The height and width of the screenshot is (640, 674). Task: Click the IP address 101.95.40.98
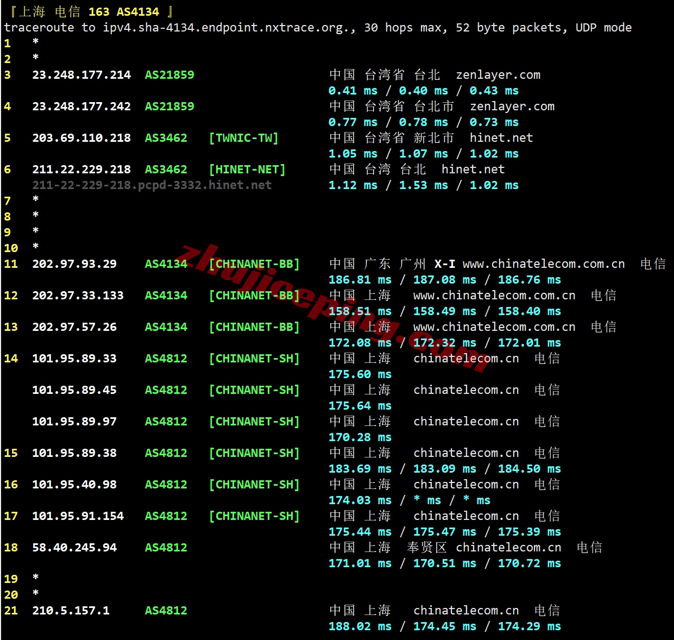[x=74, y=485]
